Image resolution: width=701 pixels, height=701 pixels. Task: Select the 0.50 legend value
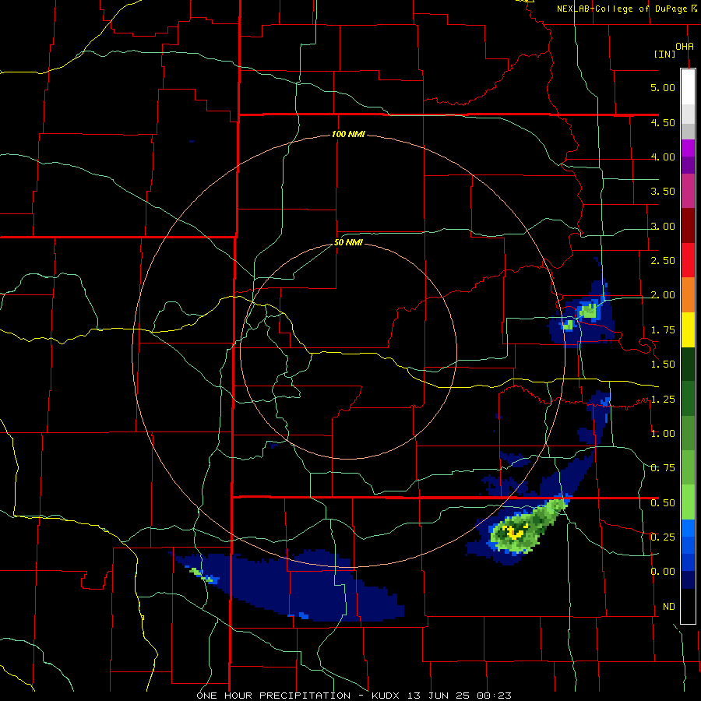(x=663, y=503)
